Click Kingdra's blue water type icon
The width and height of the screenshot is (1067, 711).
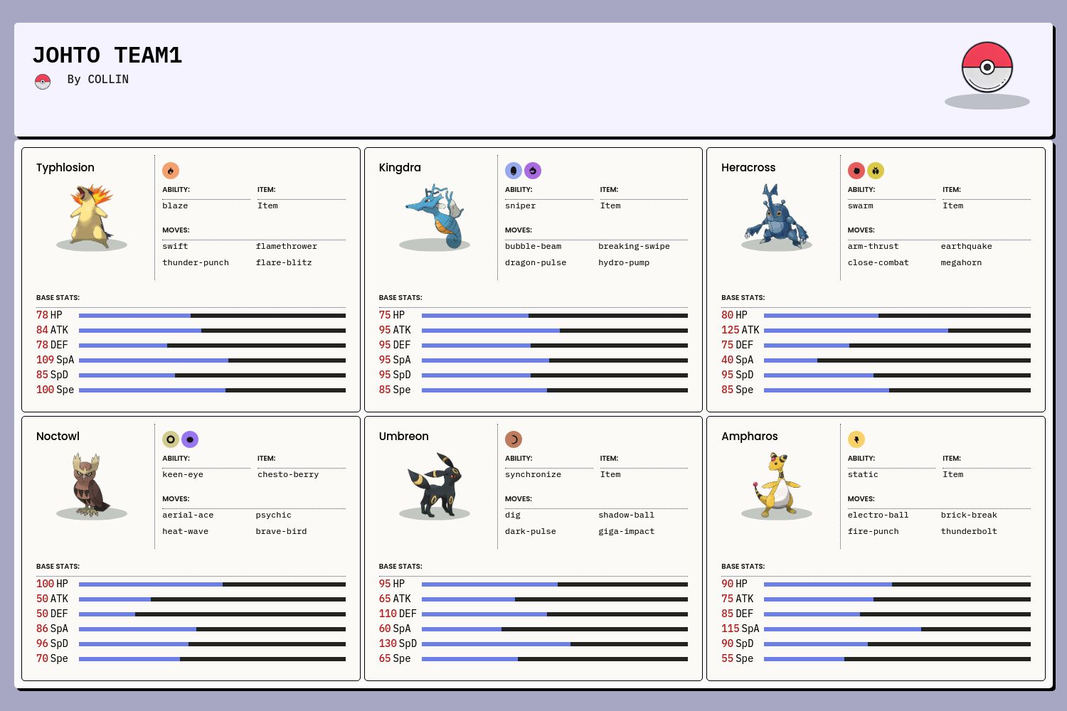(514, 171)
